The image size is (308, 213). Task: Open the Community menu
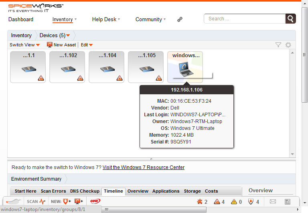pyautogui.click(x=150, y=19)
